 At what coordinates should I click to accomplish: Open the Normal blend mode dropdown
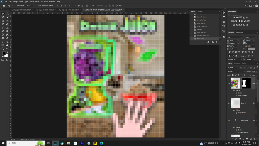[x=236, y=71]
